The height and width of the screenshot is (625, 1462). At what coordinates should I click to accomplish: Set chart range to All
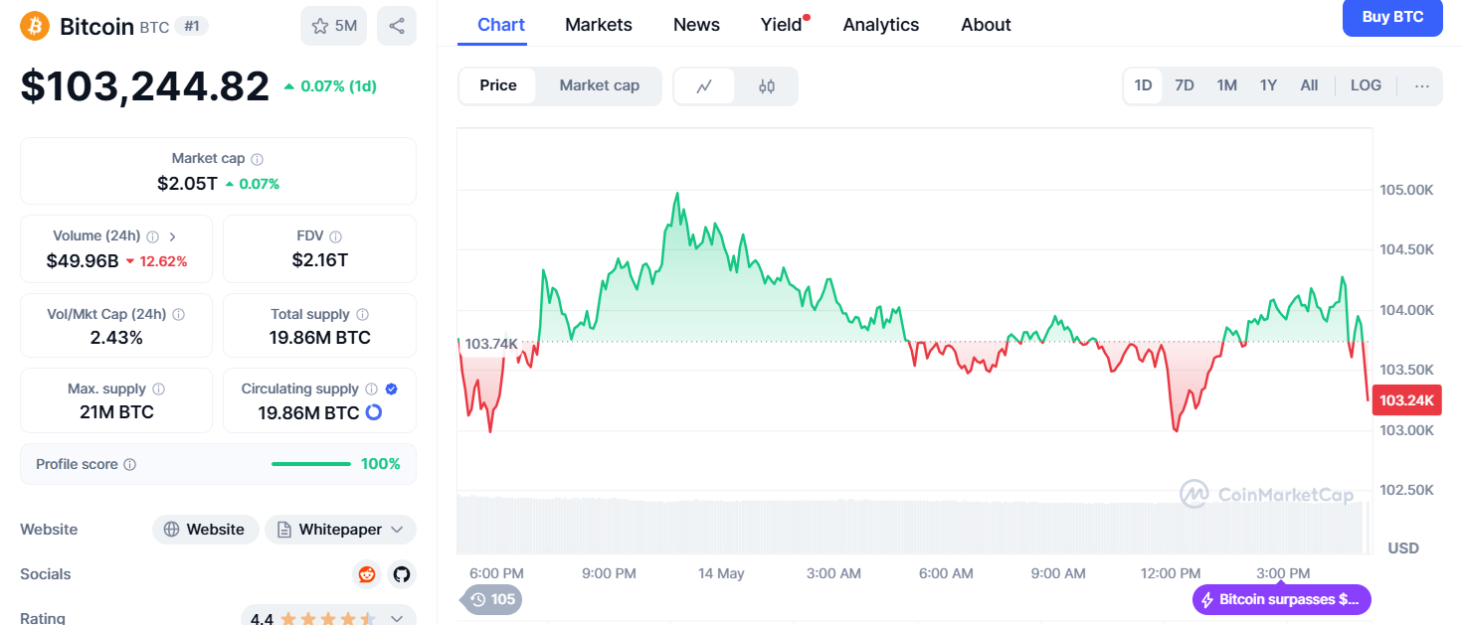point(1310,86)
